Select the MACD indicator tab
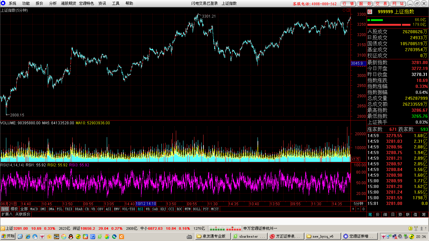The height and width of the screenshot is (241, 429). (34, 209)
